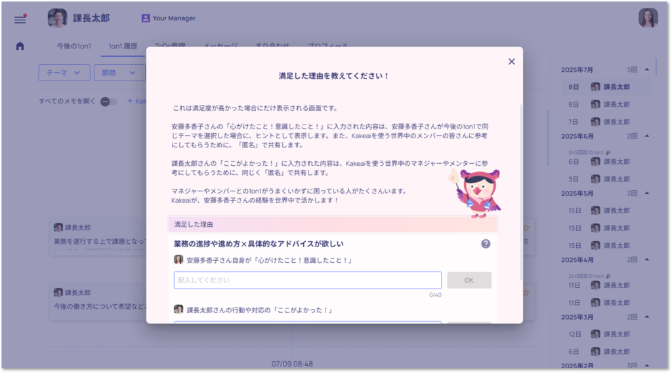Select the 6日 entry under 2025年6月
This screenshot has width=672, height=373.
click(606, 161)
